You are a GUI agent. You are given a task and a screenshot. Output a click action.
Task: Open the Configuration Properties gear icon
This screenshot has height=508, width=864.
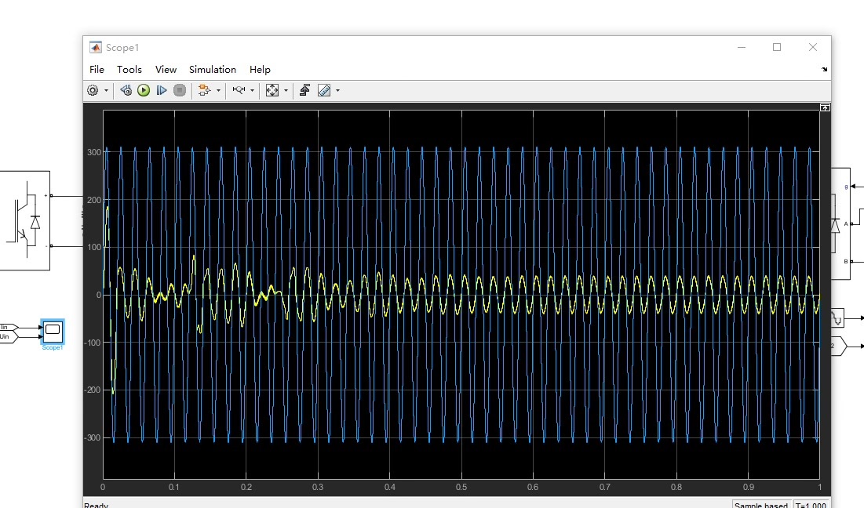[x=93, y=90]
